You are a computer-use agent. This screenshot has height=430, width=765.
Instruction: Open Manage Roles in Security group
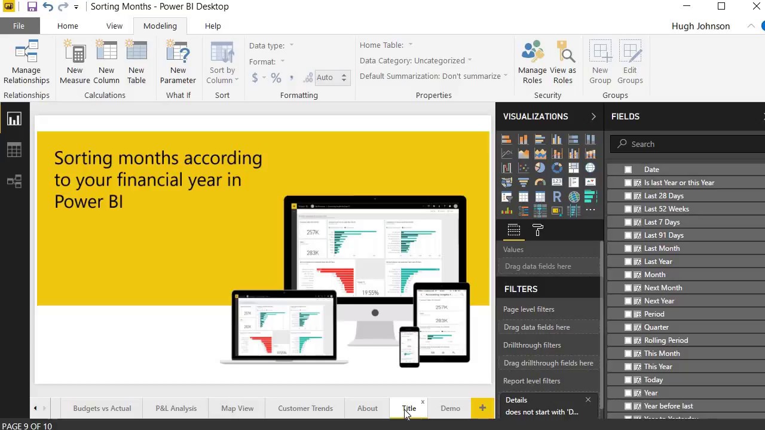[x=533, y=63]
